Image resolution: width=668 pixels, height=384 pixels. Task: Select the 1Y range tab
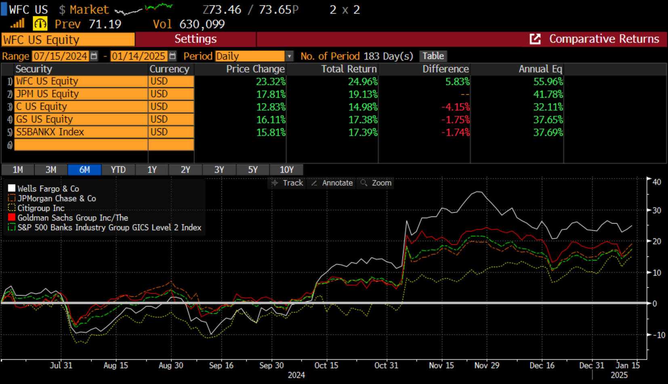(152, 170)
